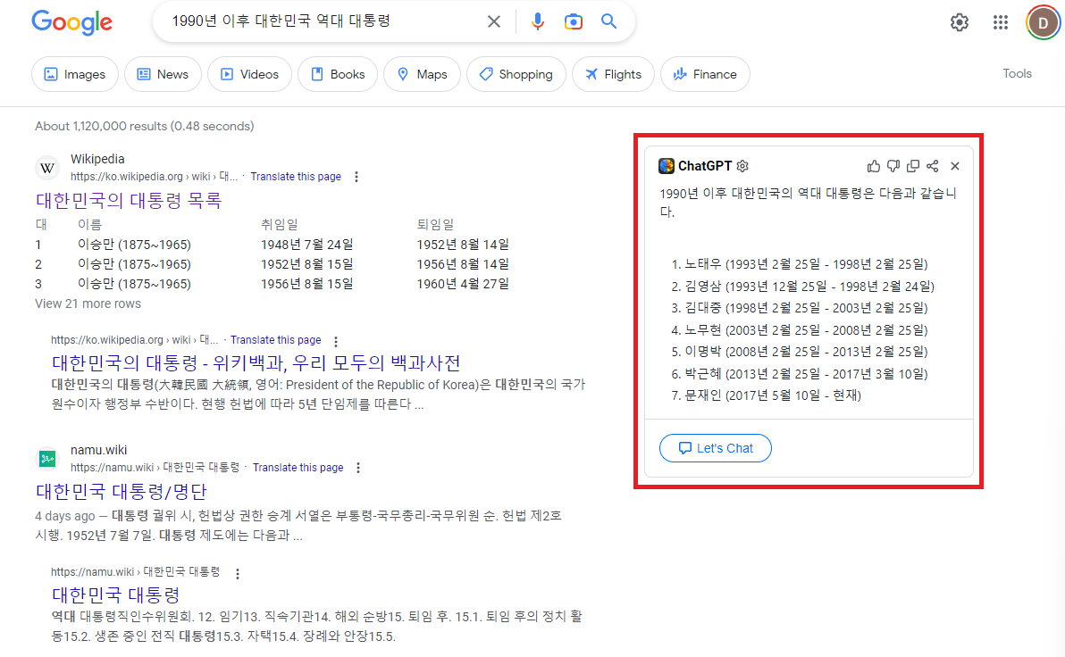Image resolution: width=1065 pixels, height=657 pixels.
Task: Click ChatGPT entry 7. 문재인
Action: coord(767,395)
